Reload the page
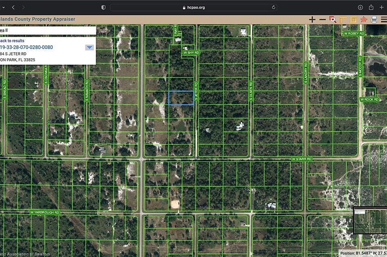 [x=273, y=7]
